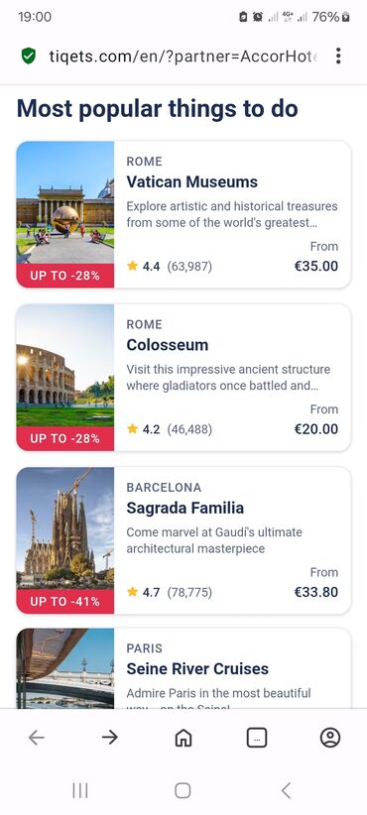367x815 pixels.
Task: Open the three-dot browser menu
Action: pyautogui.click(x=338, y=56)
